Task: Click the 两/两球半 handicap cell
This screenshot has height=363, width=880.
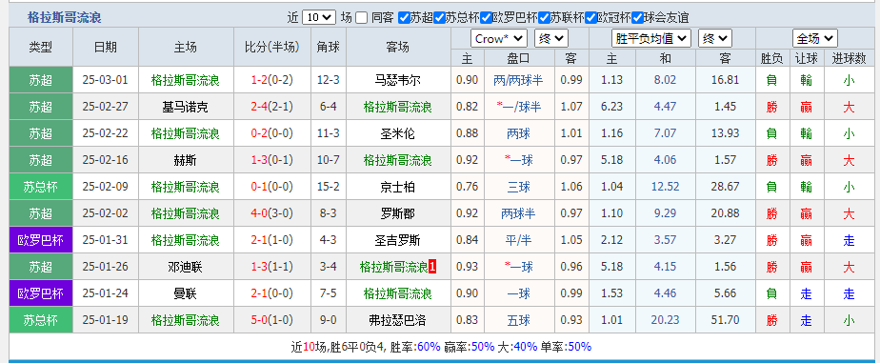Action: pyautogui.click(x=518, y=80)
